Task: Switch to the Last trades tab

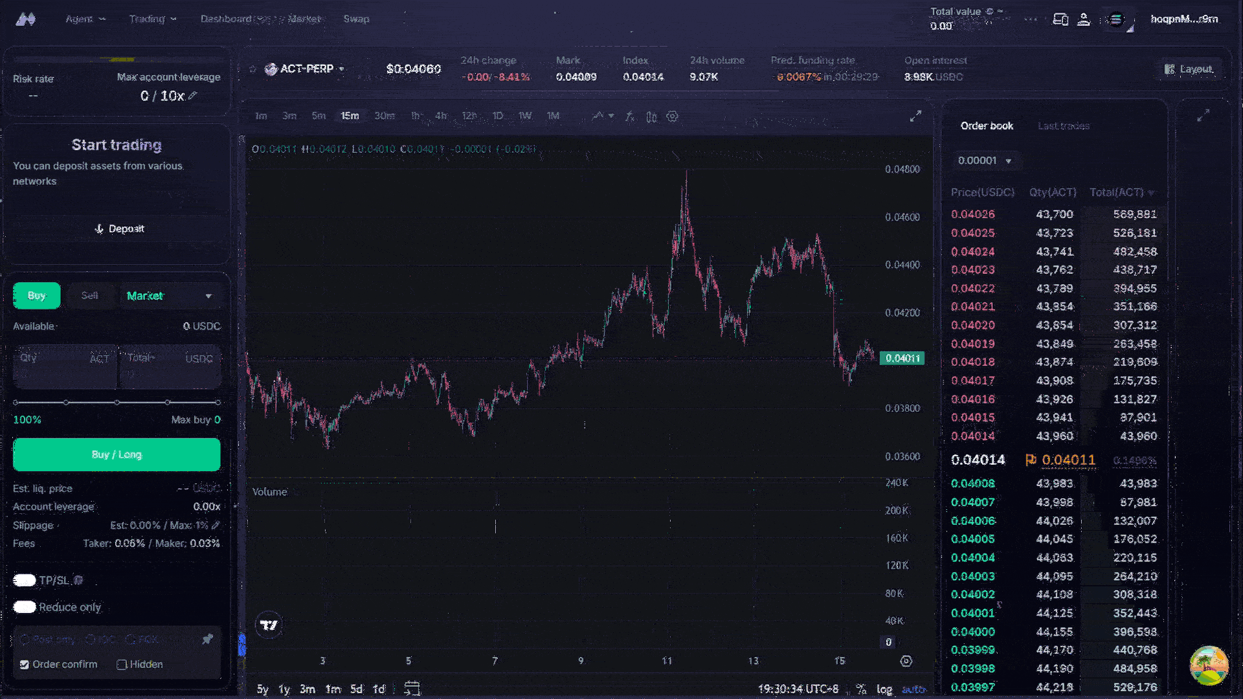Action: click(1063, 126)
